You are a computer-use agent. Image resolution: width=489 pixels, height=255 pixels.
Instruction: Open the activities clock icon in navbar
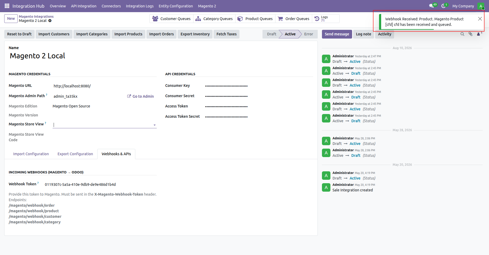pos(444,6)
